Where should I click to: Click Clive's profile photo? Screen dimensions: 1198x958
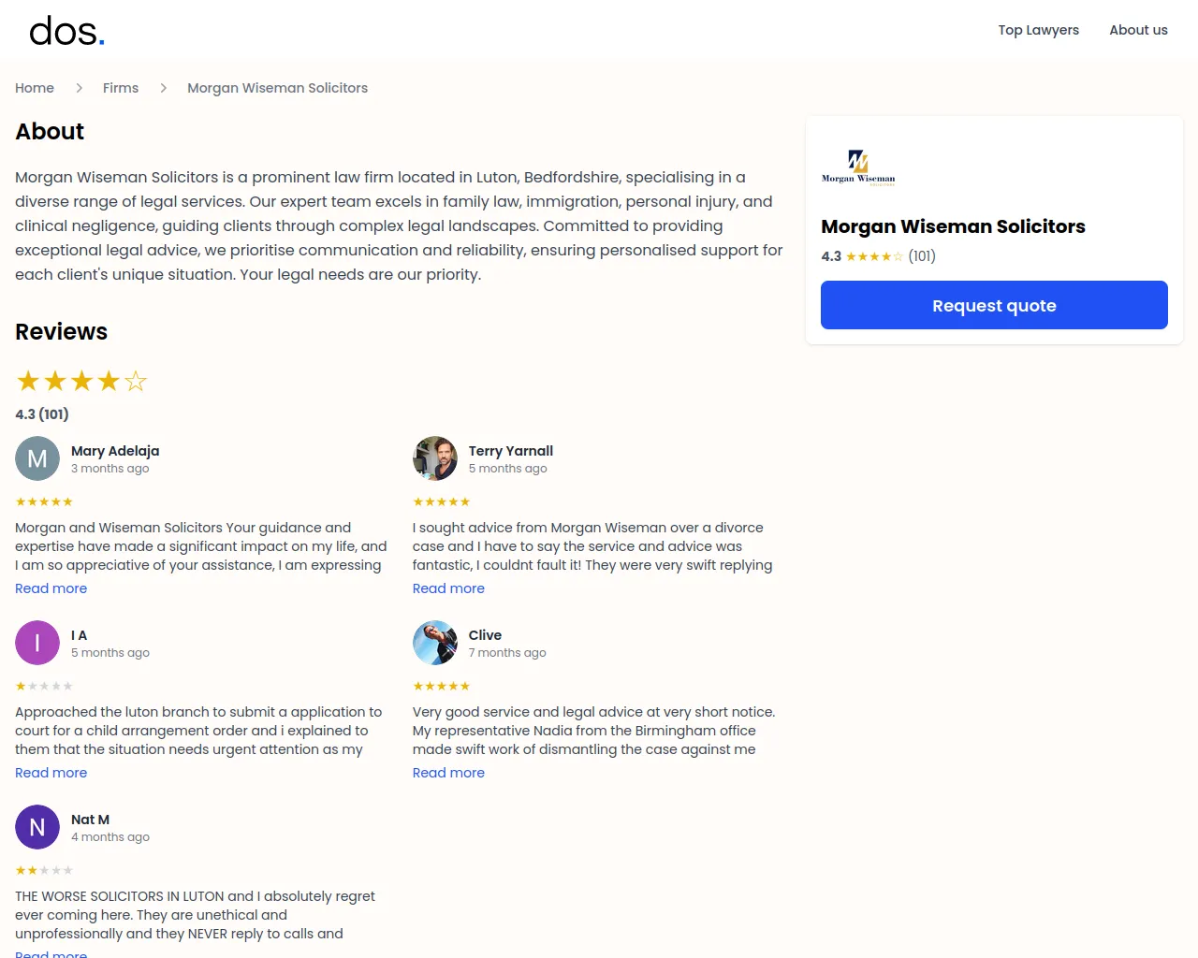click(435, 643)
